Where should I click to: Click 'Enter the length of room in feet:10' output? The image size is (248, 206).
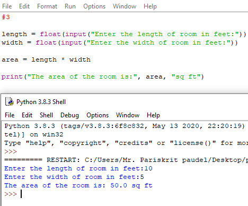click(78, 168)
